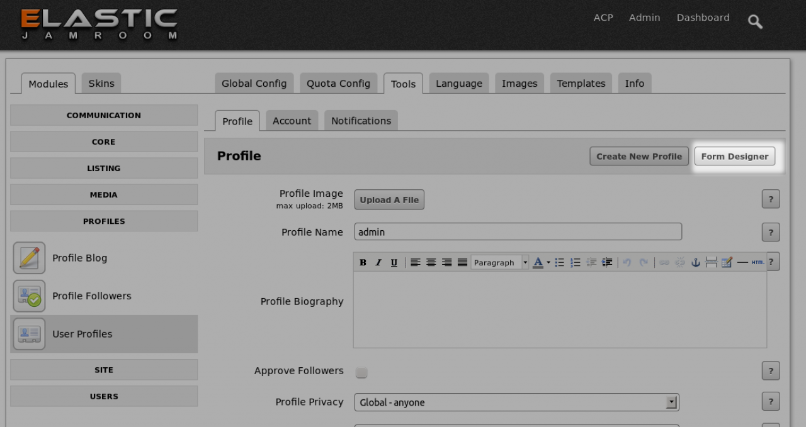
Task: Center-align text in the biography editor
Action: click(431, 263)
